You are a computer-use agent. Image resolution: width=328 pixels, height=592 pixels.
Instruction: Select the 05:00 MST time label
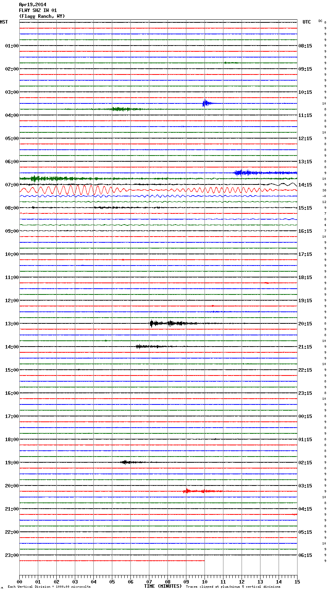pyautogui.click(x=12, y=139)
